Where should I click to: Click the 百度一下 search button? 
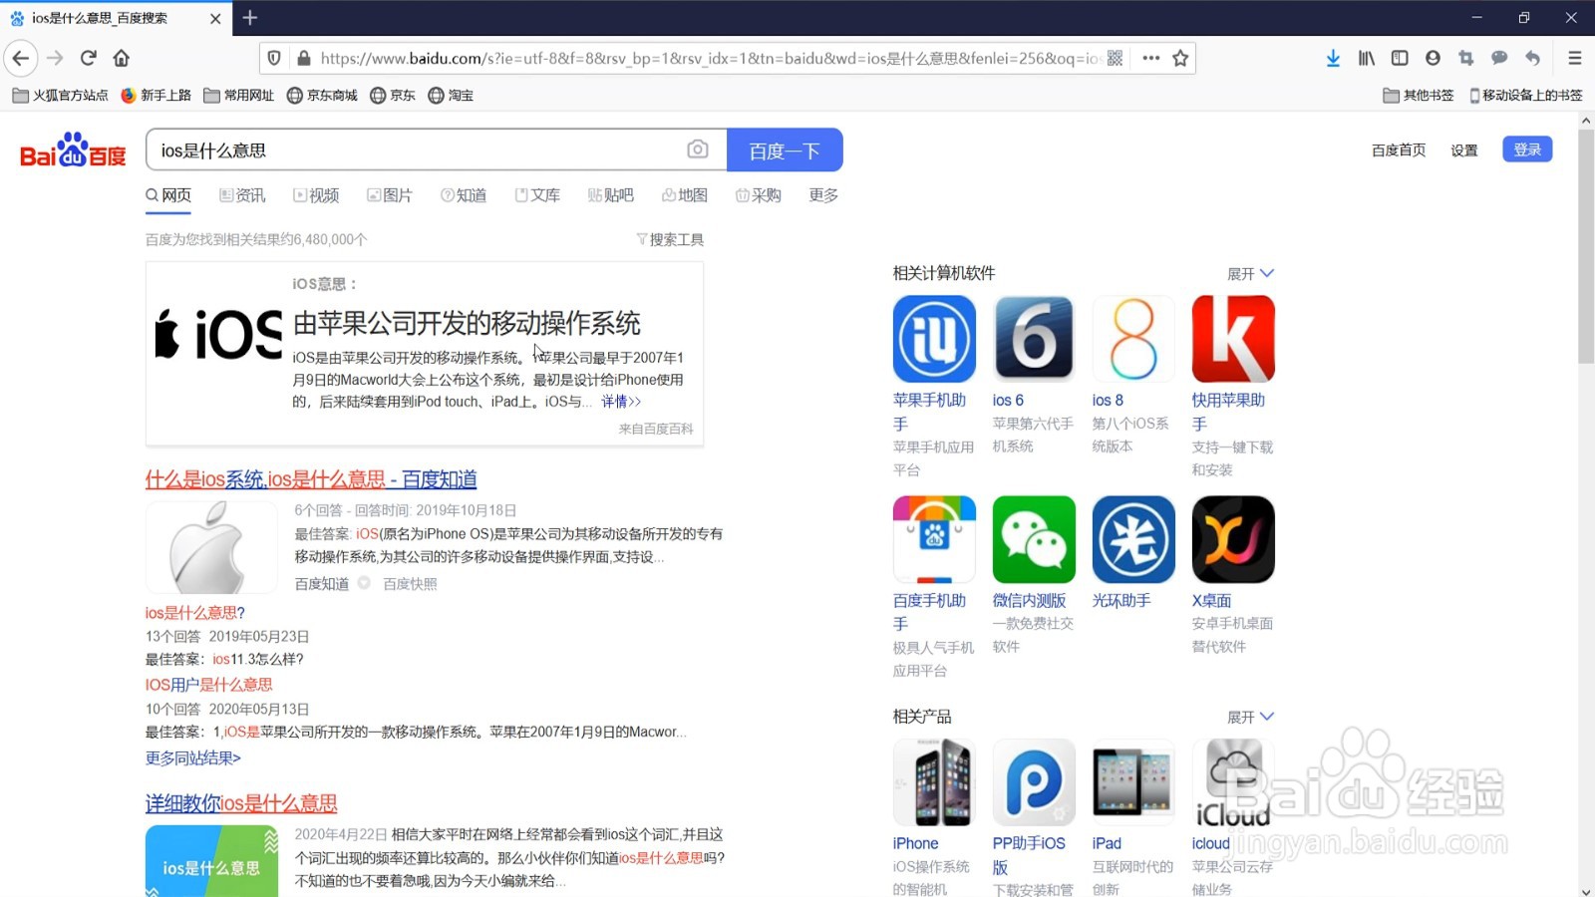coord(785,149)
